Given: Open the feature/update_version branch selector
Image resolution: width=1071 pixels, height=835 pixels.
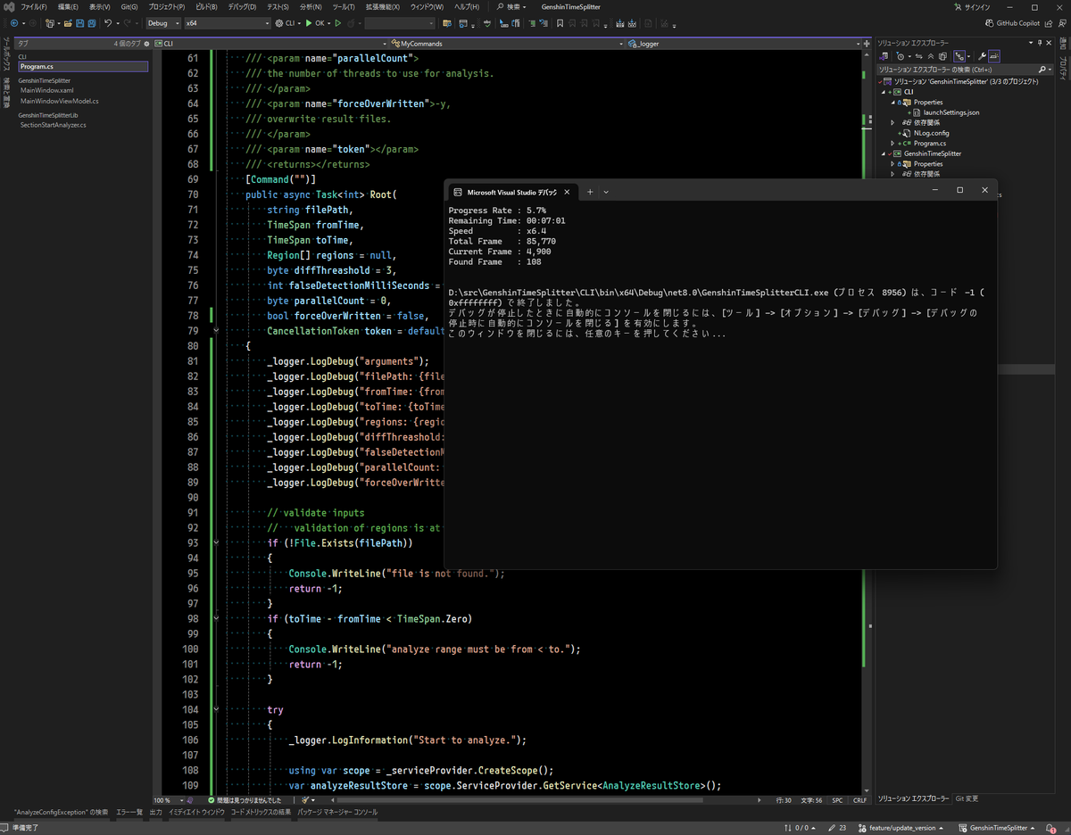Looking at the screenshot, I should coord(902,828).
